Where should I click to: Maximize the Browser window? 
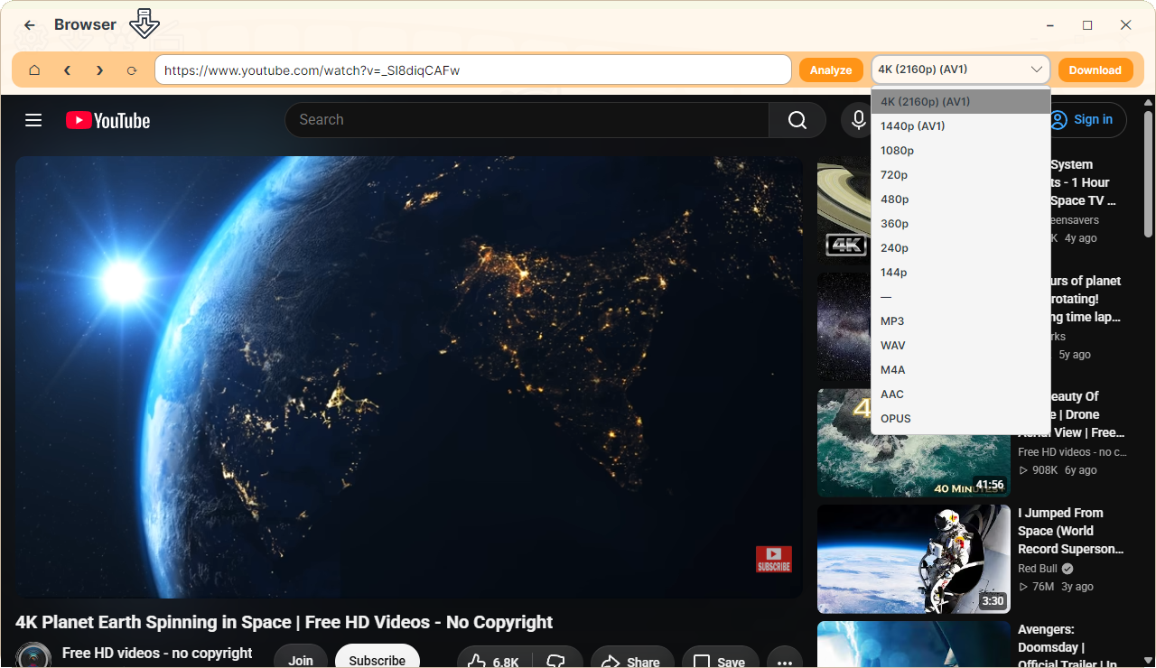coord(1087,25)
